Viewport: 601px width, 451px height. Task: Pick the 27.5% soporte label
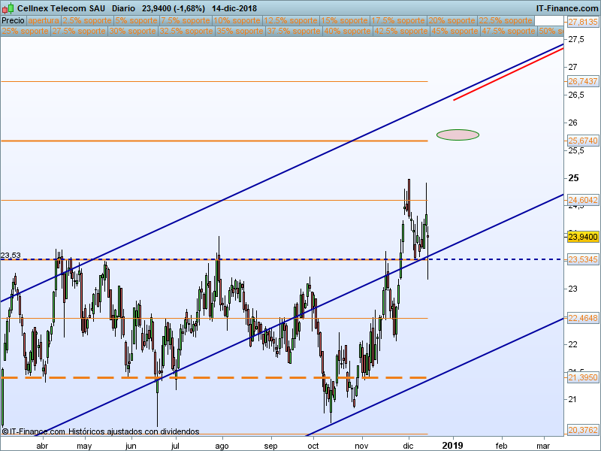click(x=79, y=31)
